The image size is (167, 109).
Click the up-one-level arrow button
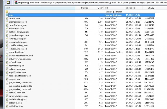point(8,2)
